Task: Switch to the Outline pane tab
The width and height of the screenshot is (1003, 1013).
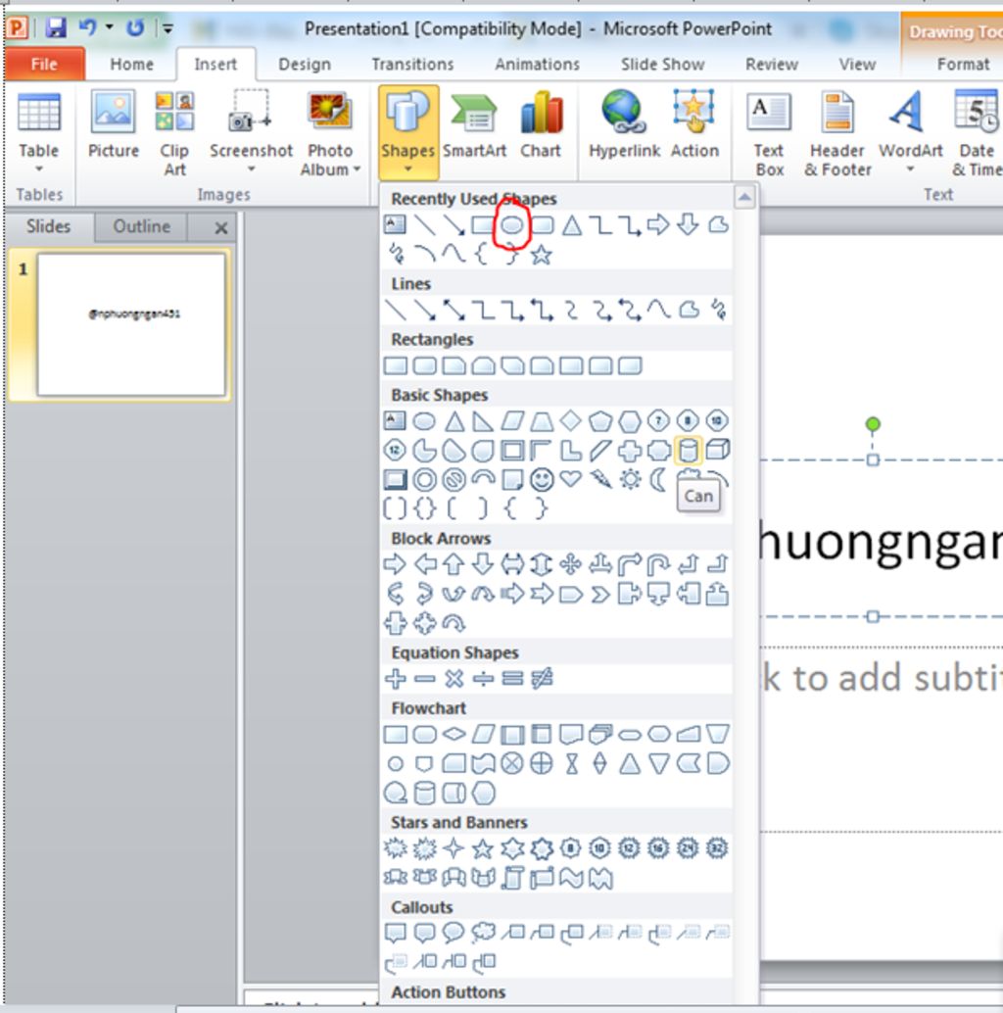Action: click(141, 226)
